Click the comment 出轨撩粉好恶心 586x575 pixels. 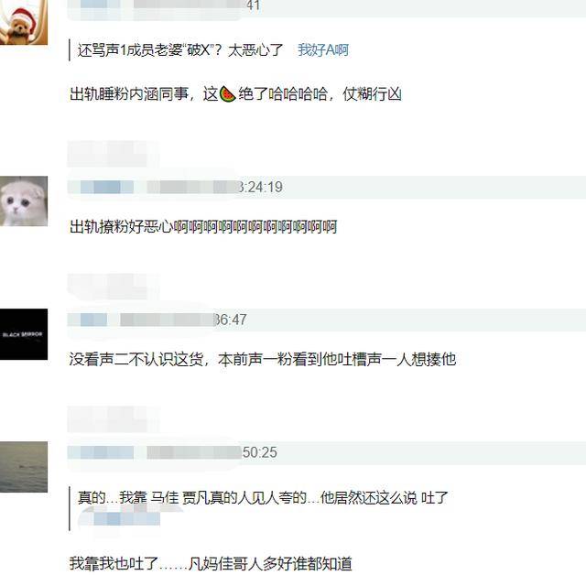203,226
